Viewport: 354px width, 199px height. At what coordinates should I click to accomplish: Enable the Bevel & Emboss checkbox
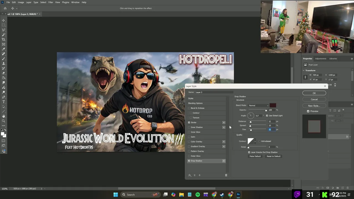click(189, 108)
